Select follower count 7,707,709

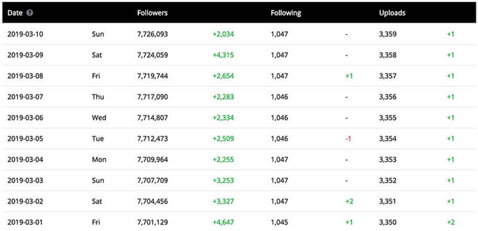152,181
